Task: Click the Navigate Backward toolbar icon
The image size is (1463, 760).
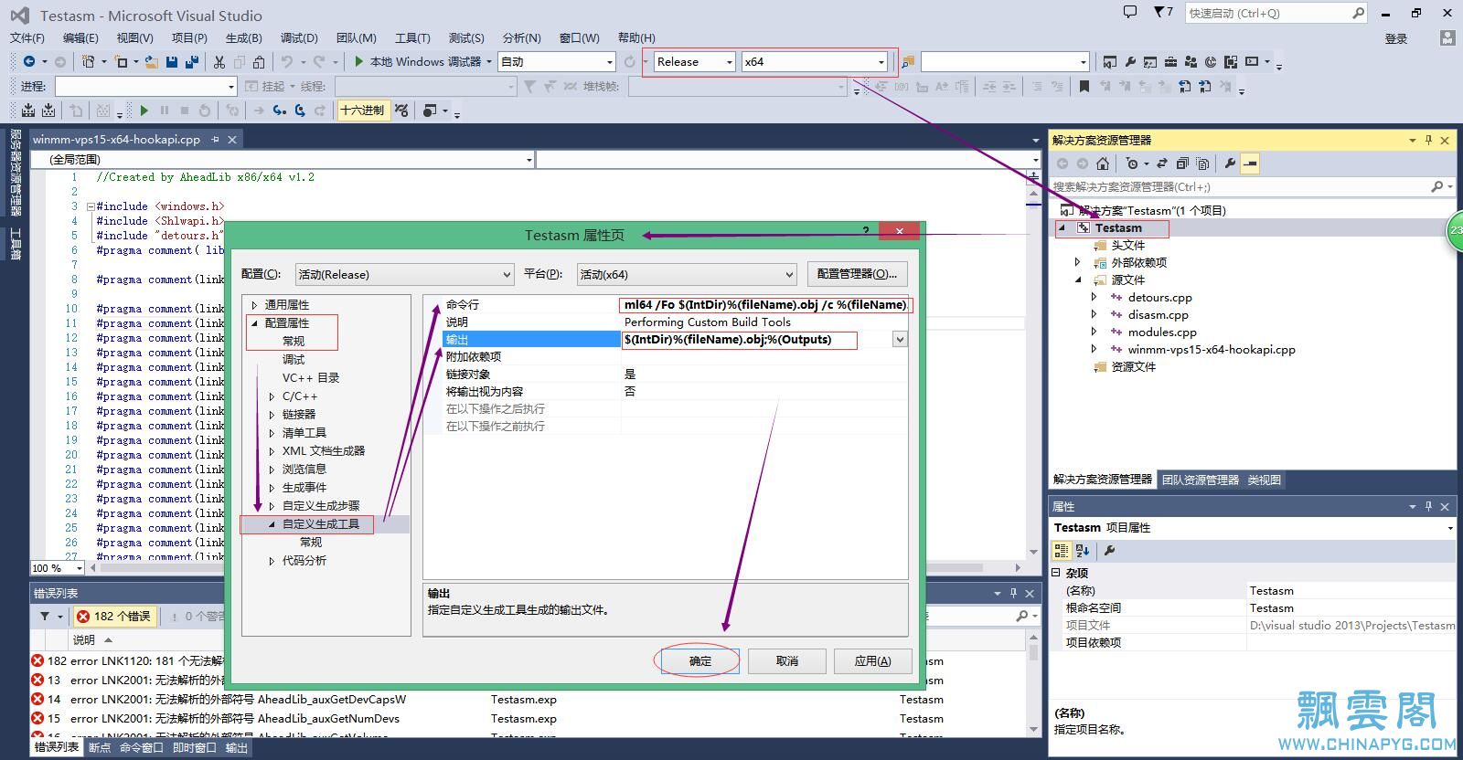Action: pos(29,61)
